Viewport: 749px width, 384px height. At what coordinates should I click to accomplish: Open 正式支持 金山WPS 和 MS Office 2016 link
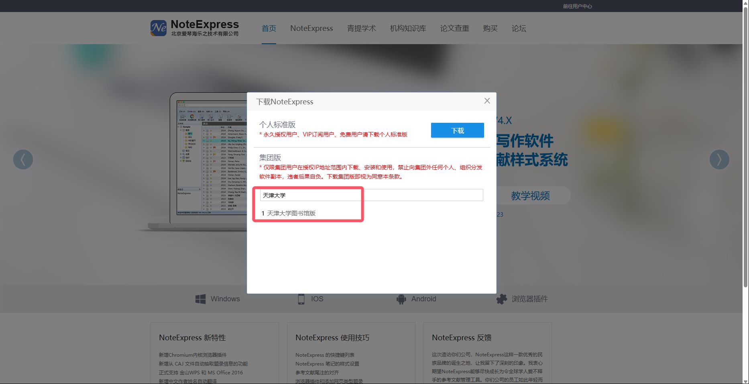(x=201, y=372)
